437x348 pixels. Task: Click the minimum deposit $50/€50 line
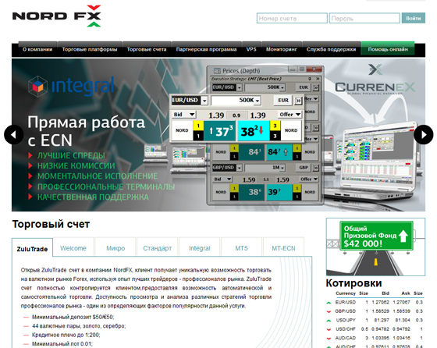(x=73, y=317)
